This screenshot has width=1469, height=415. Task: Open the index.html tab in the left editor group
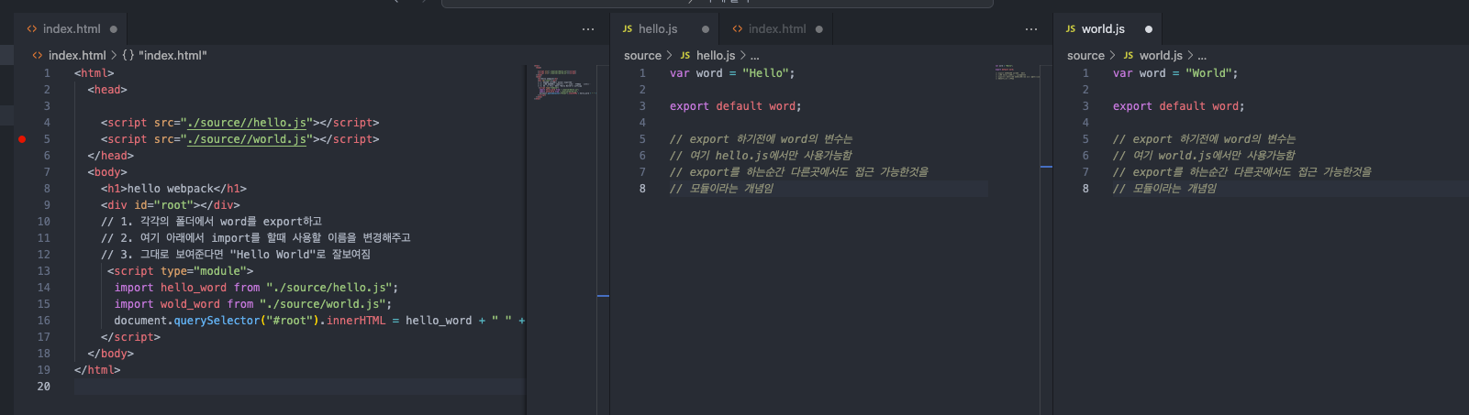[72, 29]
